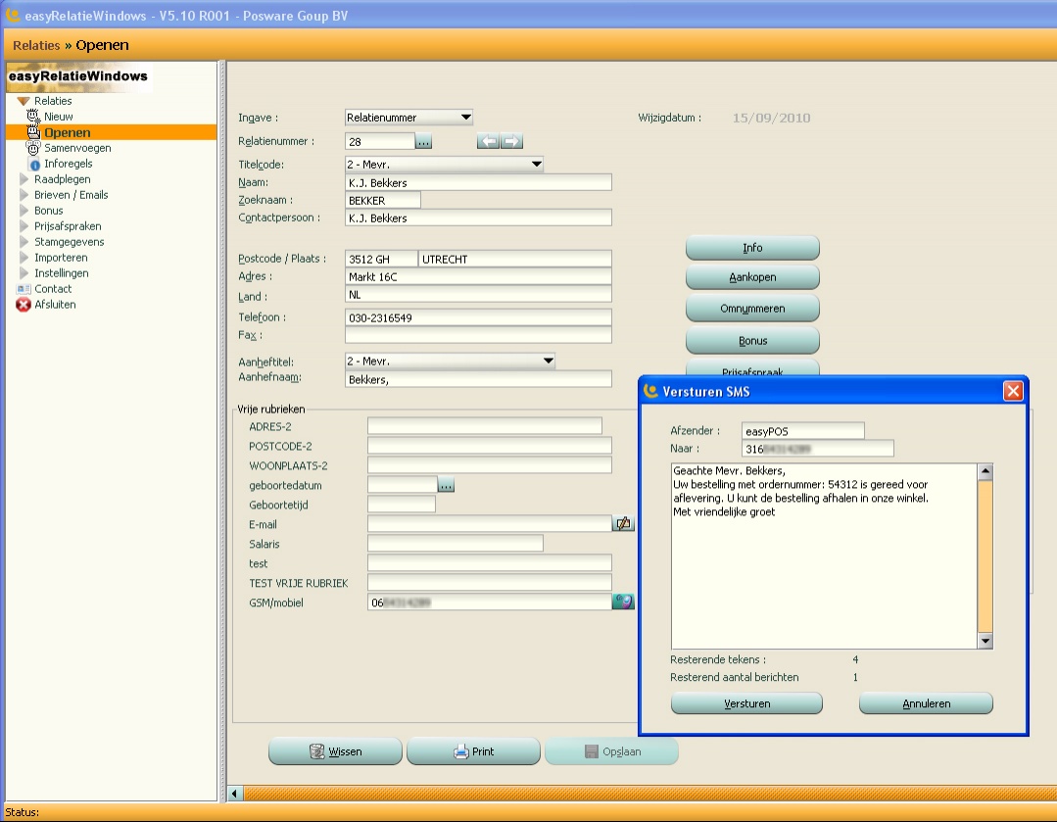Screen dimensions: 1057x822
Task: Click the E-mail compose icon
Action: (623, 523)
